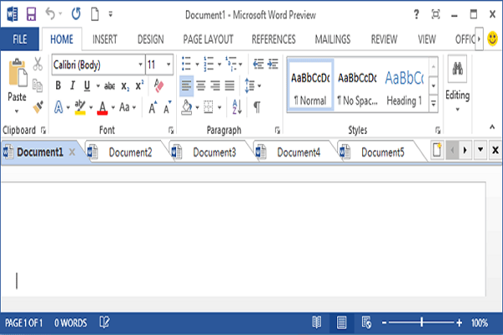This screenshot has height=335, width=503.
Task: Select the Format Painter brush
Action: (x=38, y=107)
